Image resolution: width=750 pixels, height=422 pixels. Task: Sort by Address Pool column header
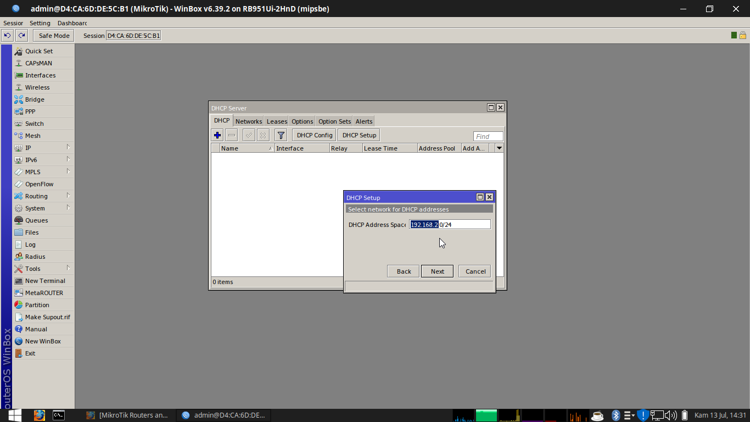coord(439,148)
